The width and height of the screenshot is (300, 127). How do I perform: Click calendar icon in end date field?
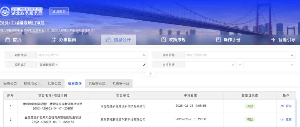click(x=292, y=65)
